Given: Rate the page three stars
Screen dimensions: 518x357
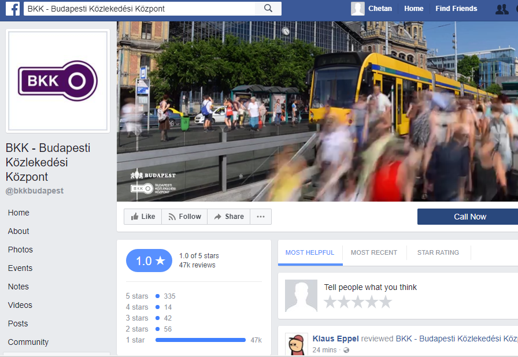Looking at the screenshot, I should point(358,302).
